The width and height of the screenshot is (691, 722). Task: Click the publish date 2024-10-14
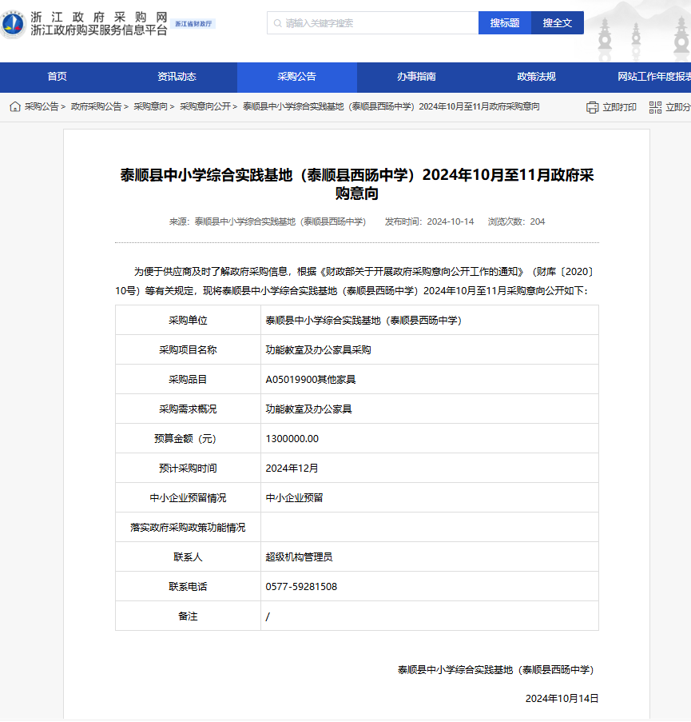coord(451,222)
